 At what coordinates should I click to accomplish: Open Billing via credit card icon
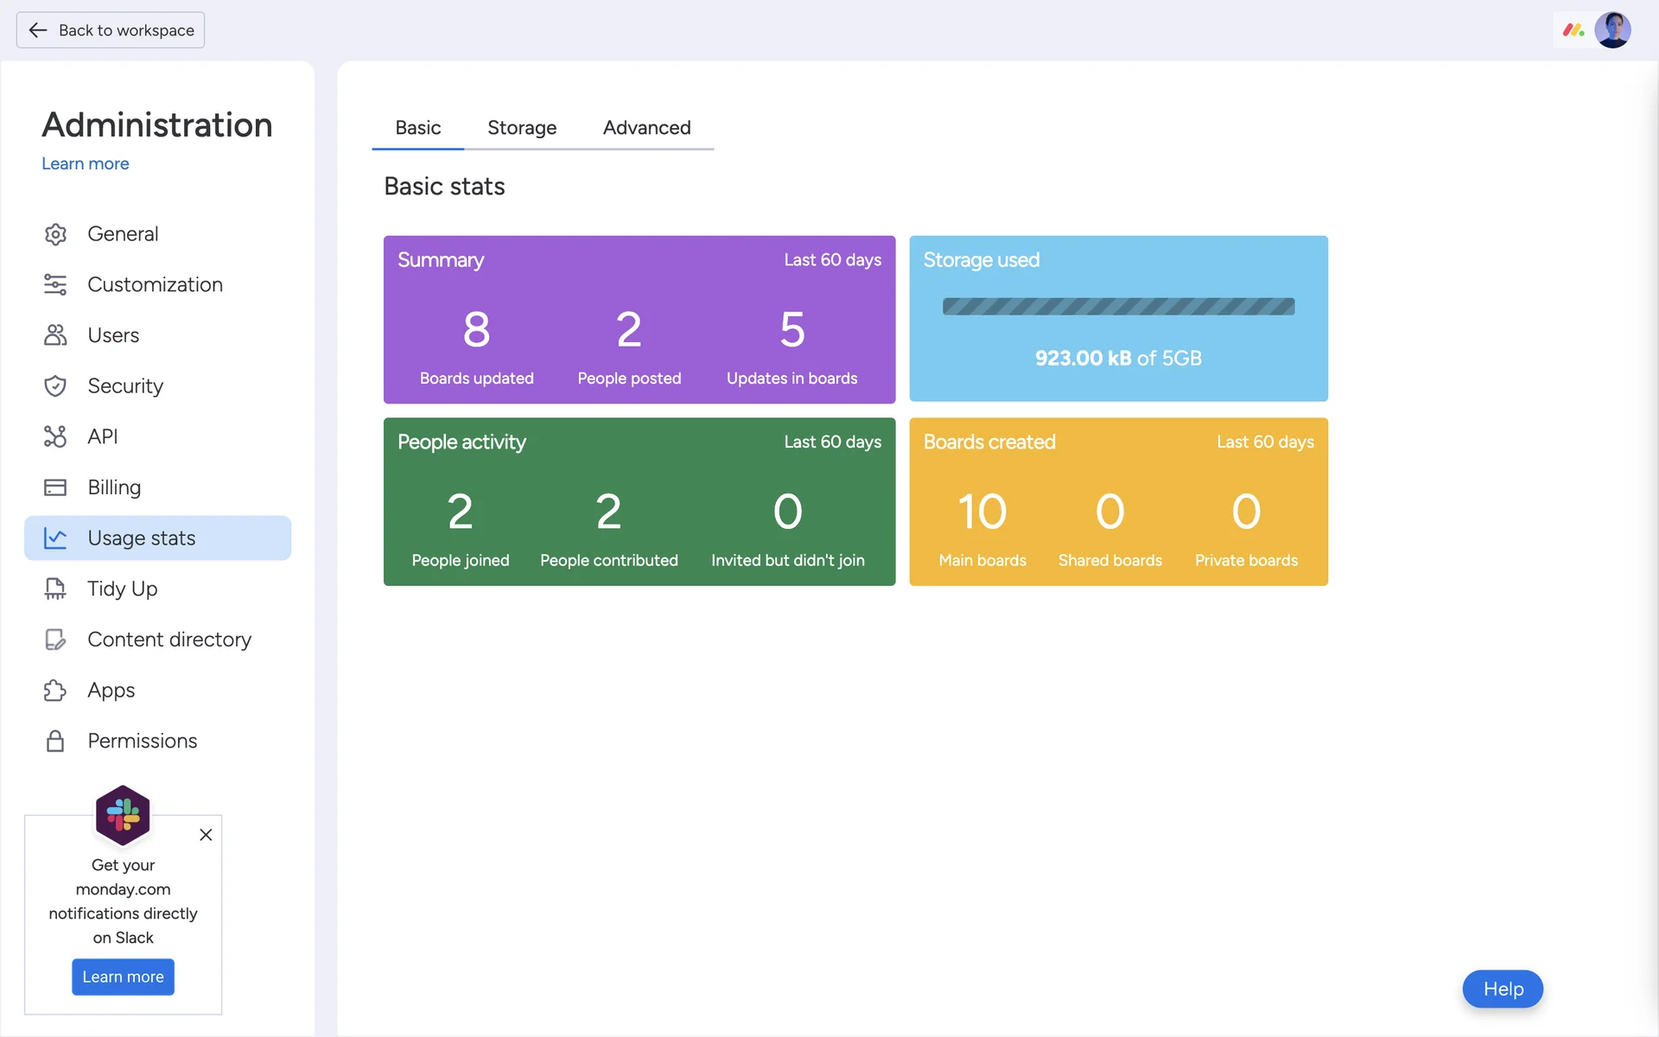click(x=55, y=487)
